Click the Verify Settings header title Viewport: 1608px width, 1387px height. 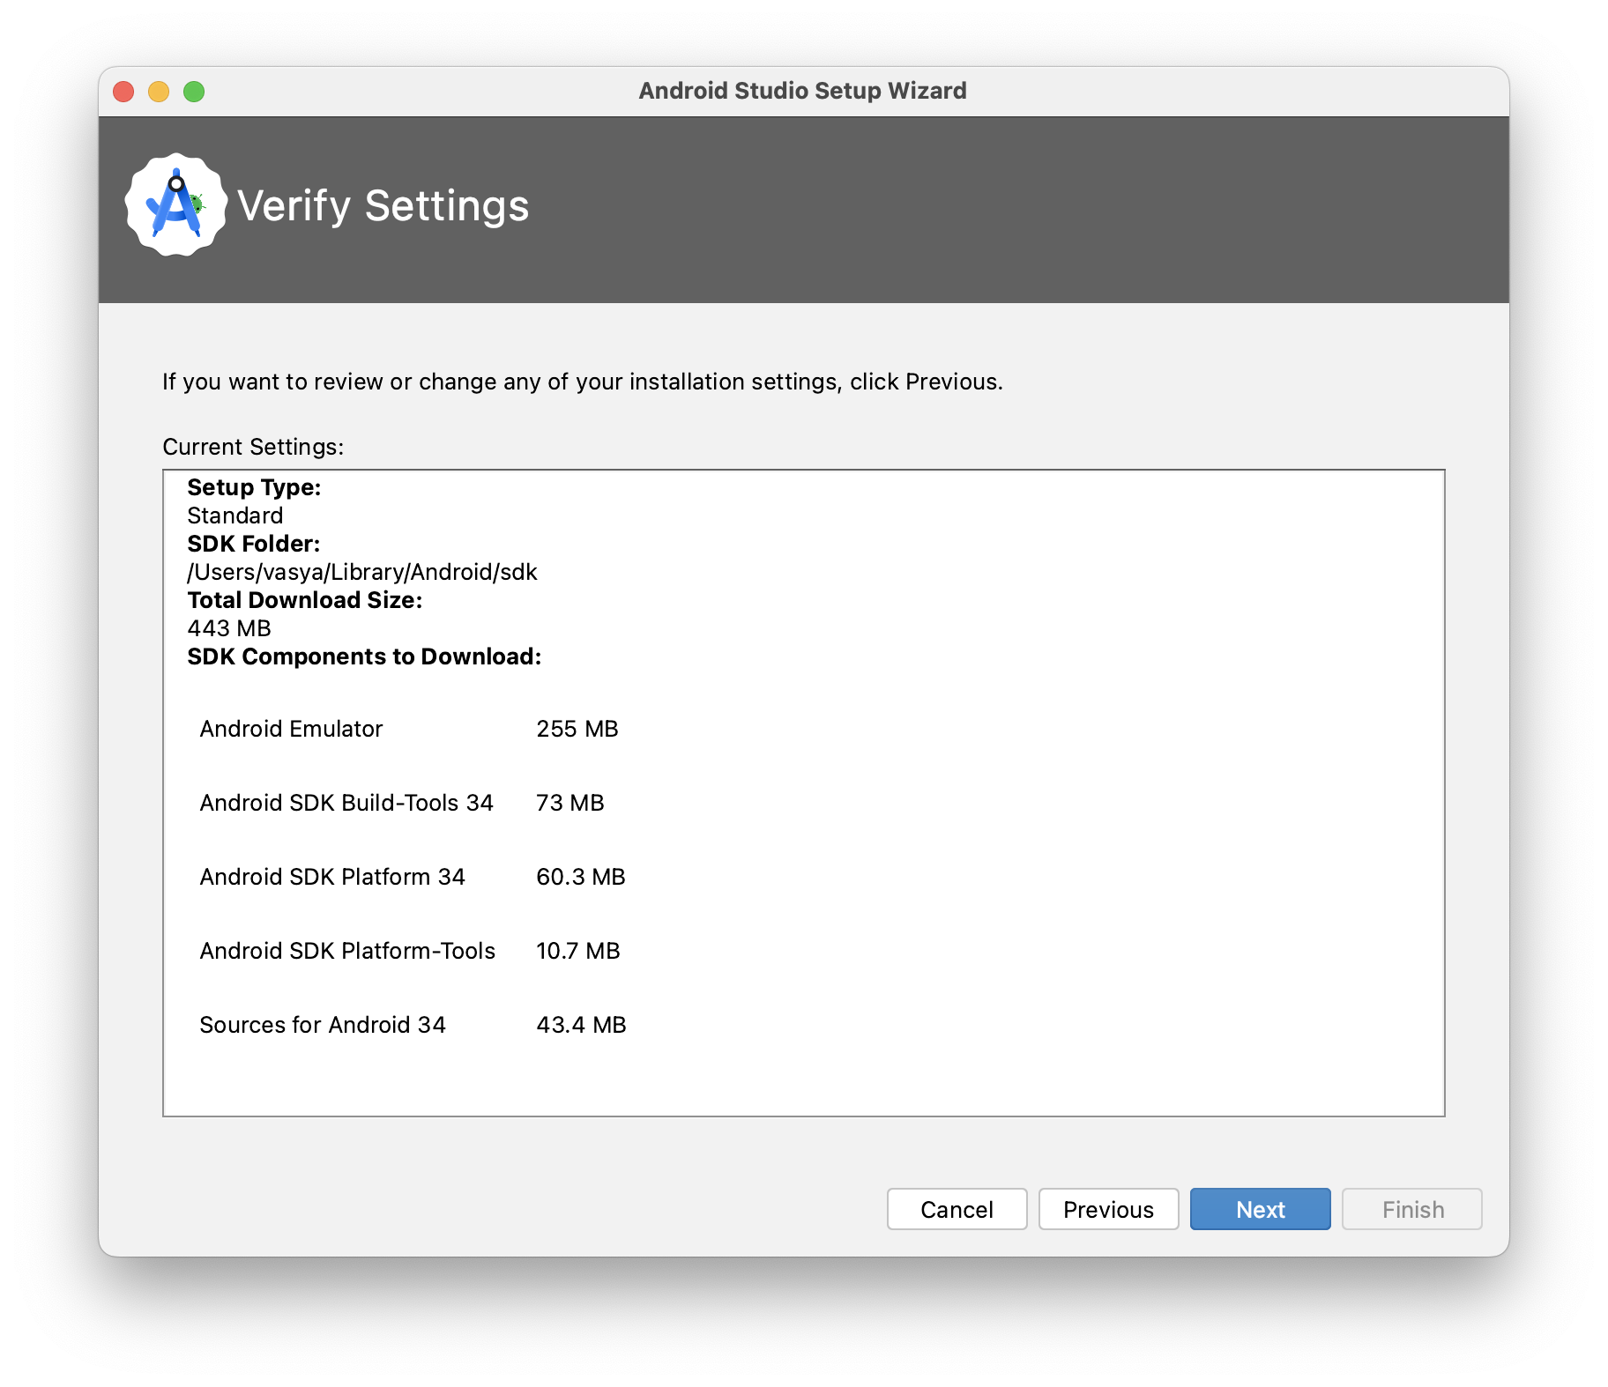[x=383, y=206]
